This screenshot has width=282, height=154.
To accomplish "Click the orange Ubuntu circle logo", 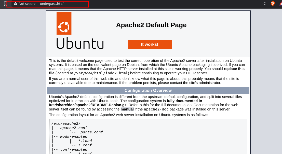I will tap(64, 23).
